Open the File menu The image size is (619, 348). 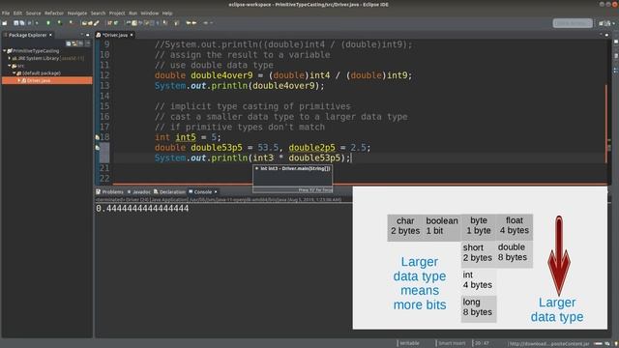6,13
